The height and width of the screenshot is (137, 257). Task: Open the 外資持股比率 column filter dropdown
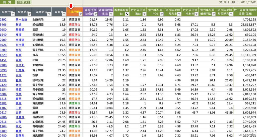click(111, 14)
